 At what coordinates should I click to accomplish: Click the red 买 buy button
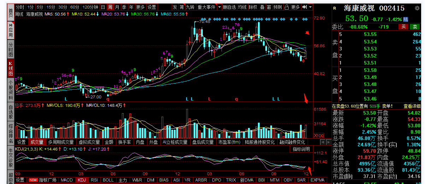[403, 27]
